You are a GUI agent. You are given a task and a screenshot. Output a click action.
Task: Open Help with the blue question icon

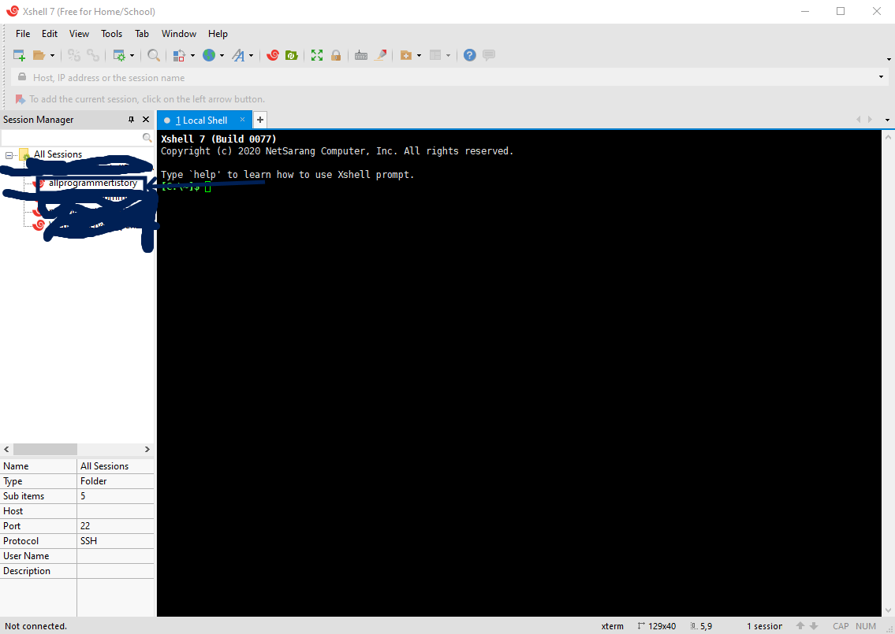470,55
